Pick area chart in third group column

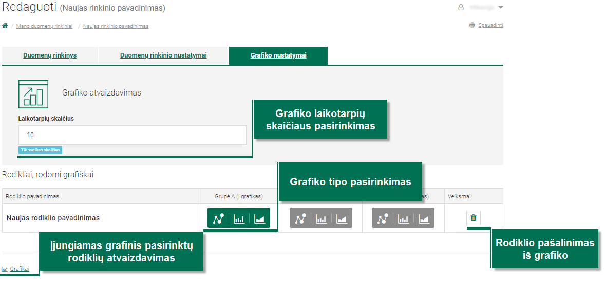coord(424,218)
